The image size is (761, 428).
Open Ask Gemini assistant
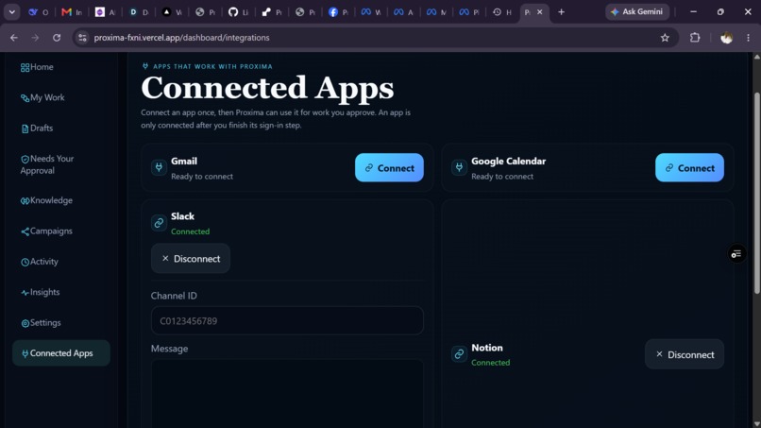[637, 11]
